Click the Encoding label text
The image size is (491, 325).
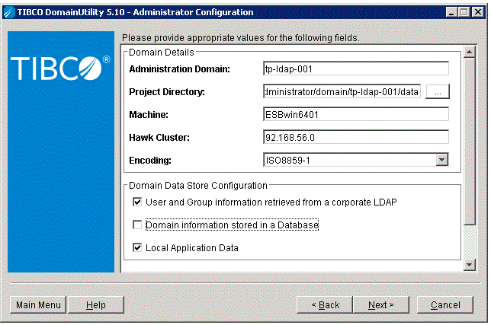[x=150, y=161]
